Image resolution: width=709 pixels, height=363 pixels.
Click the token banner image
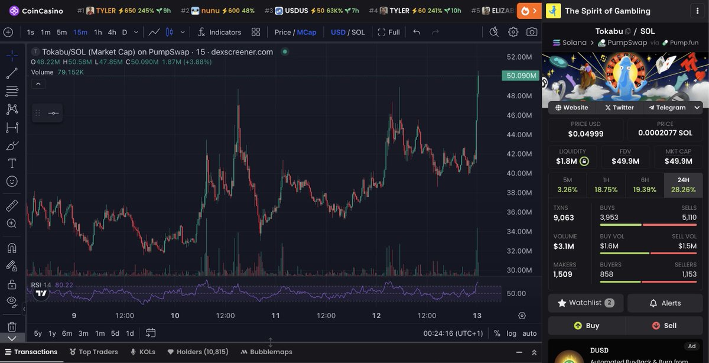tap(625, 76)
